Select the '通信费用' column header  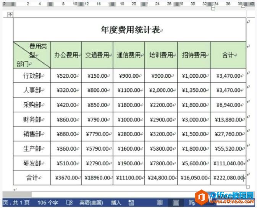point(129,55)
